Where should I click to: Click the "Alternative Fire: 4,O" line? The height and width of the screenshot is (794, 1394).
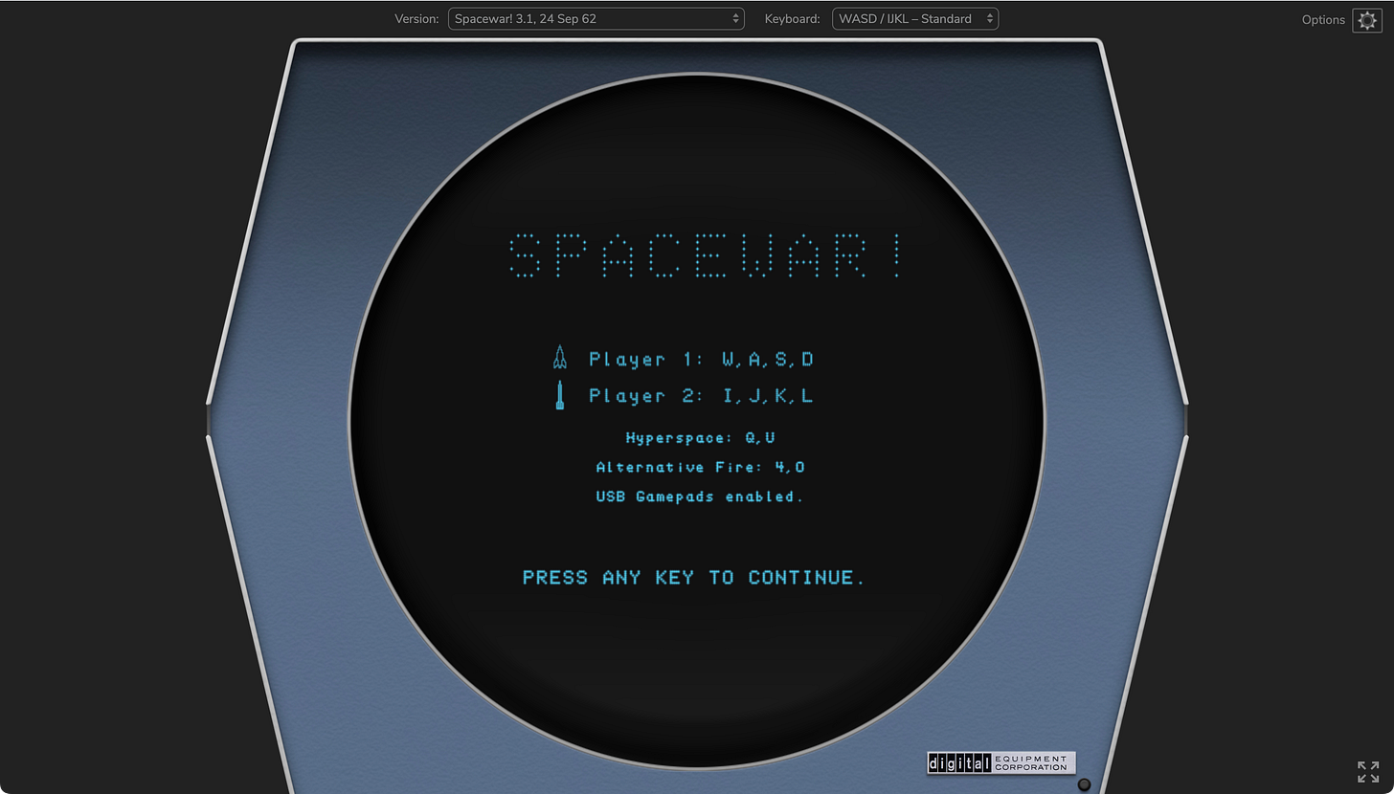700,467
